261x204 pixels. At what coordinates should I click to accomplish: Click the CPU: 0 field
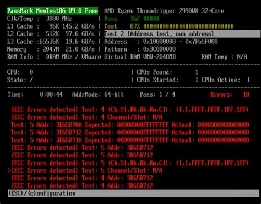click(x=20, y=72)
